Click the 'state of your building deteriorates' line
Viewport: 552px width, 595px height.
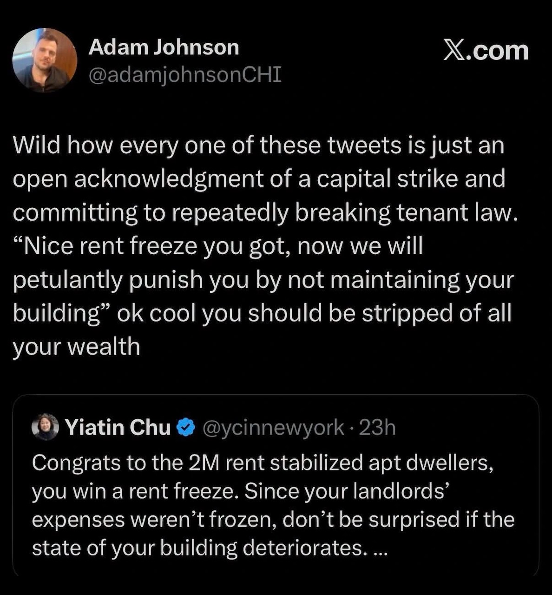pos(209,549)
